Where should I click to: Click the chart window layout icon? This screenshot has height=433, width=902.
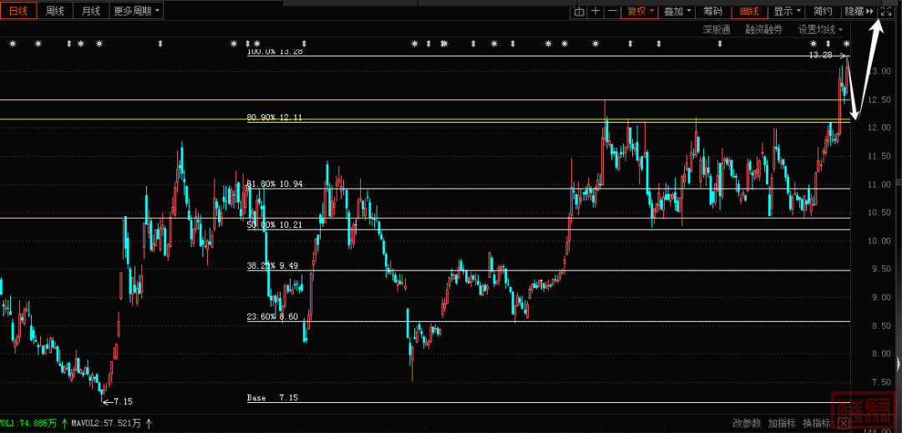tap(579, 11)
